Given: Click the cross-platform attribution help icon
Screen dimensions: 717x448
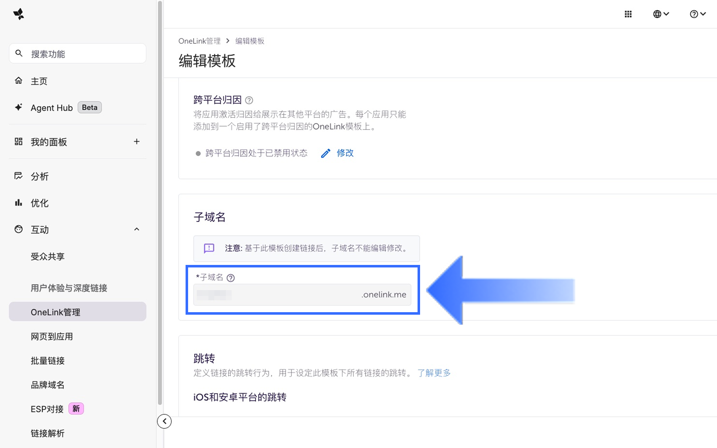Looking at the screenshot, I should [x=249, y=100].
